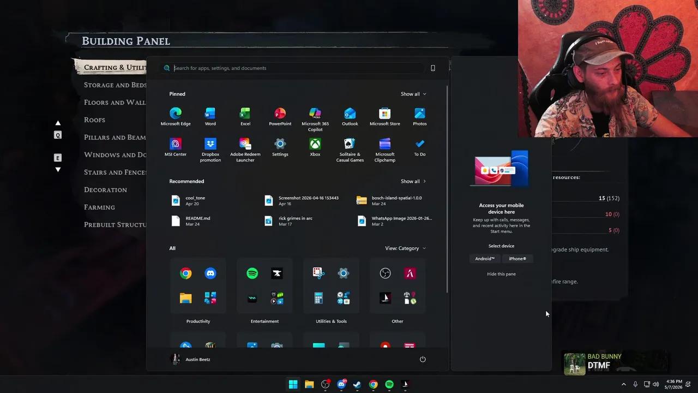The image size is (698, 393).
Task: Open the Austin Beetz user account menu
Action: tap(191, 359)
